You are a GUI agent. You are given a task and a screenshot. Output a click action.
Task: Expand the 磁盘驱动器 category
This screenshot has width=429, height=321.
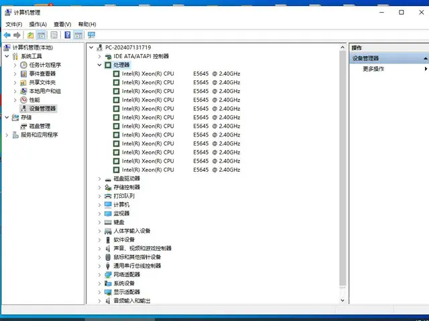point(100,179)
